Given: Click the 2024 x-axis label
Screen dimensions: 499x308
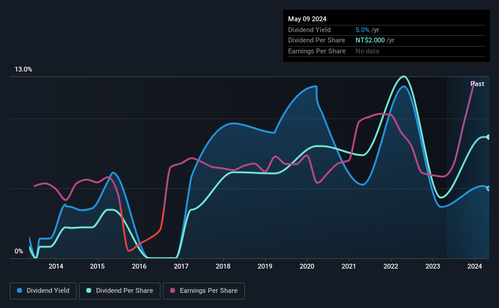Looking at the screenshot, I should [x=475, y=266].
